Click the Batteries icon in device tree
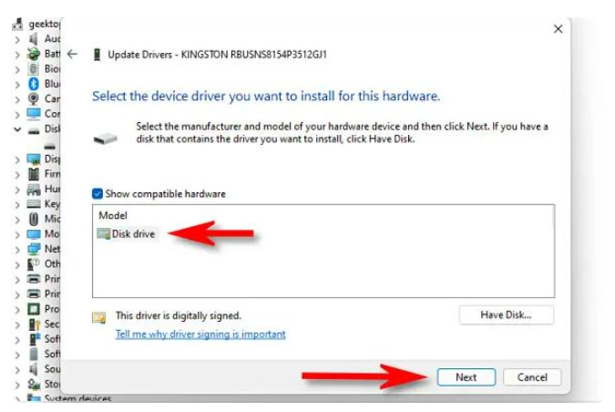 (35, 54)
